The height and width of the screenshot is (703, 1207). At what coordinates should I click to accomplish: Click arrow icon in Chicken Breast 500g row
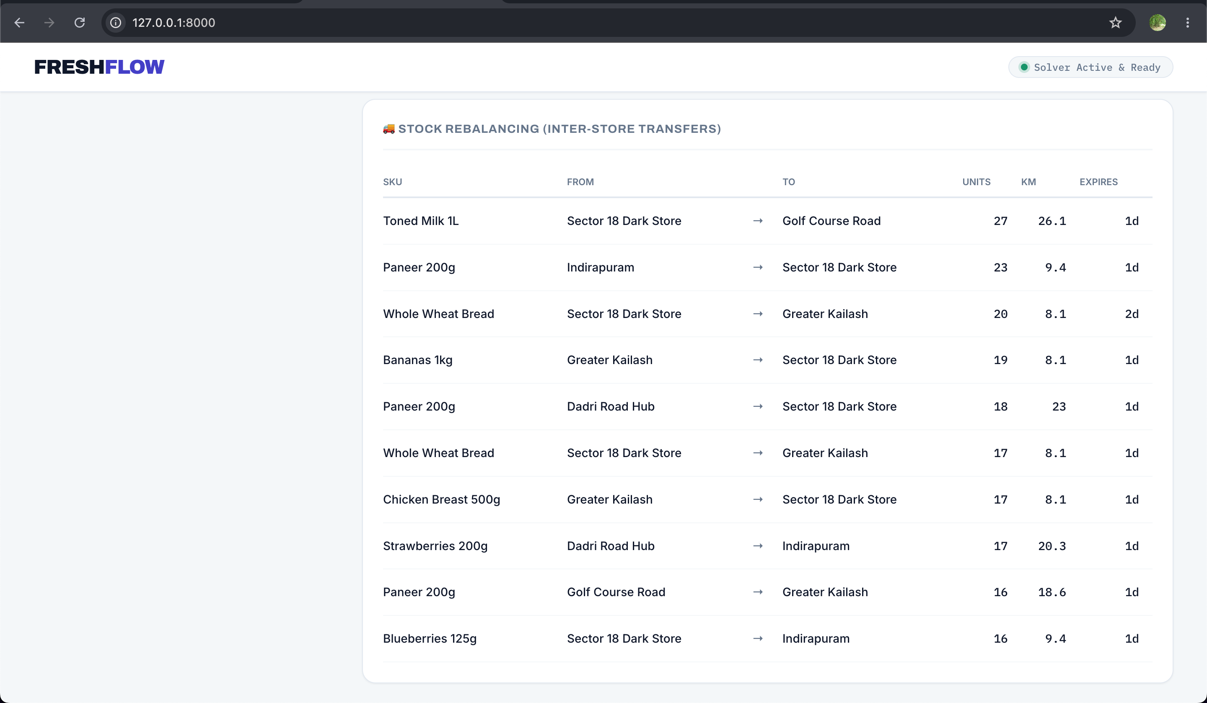pos(757,499)
